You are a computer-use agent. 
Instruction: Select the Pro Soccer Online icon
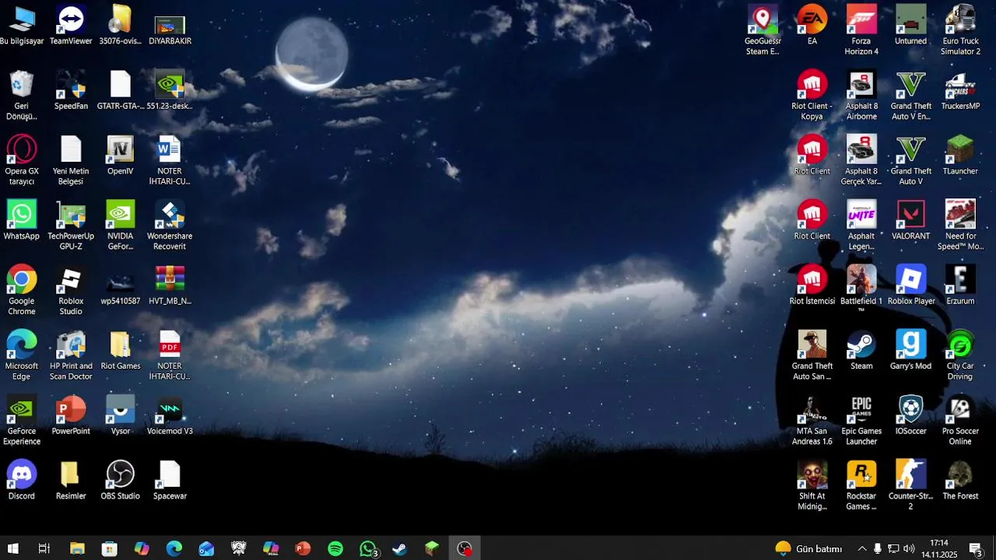point(960,421)
